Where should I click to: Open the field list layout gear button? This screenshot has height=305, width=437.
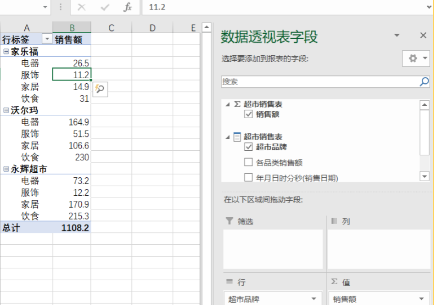pos(416,58)
